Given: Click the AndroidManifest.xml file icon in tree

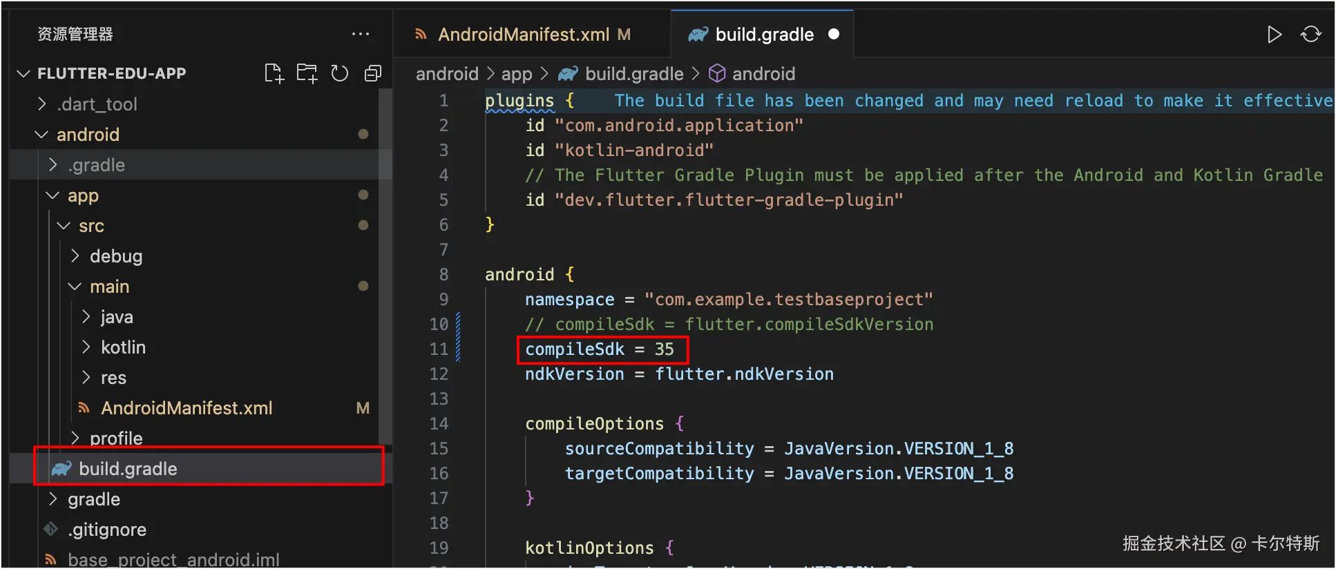Looking at the screenshot, I should 84,408.
